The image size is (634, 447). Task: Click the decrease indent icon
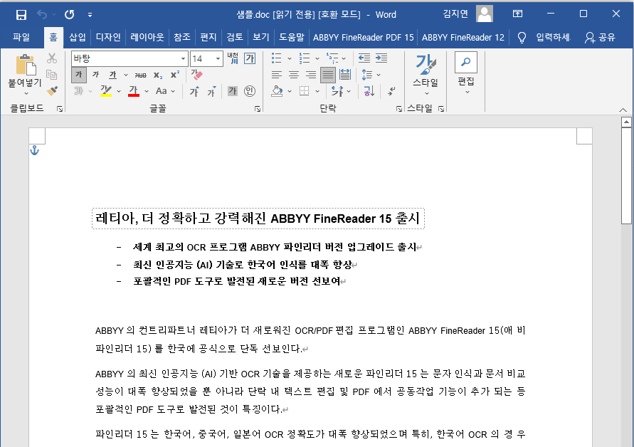coord(364,58)
